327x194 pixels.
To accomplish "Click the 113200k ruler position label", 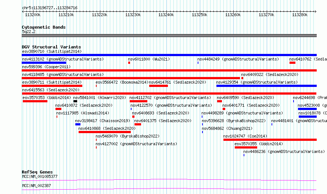I will tap(33, 15).
